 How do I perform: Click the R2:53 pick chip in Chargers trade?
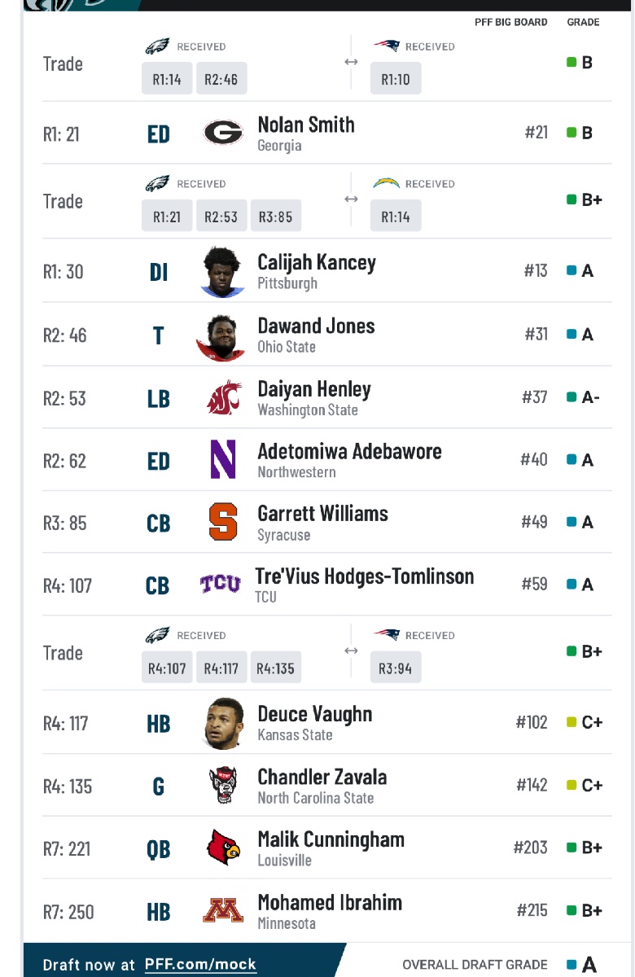221,217
